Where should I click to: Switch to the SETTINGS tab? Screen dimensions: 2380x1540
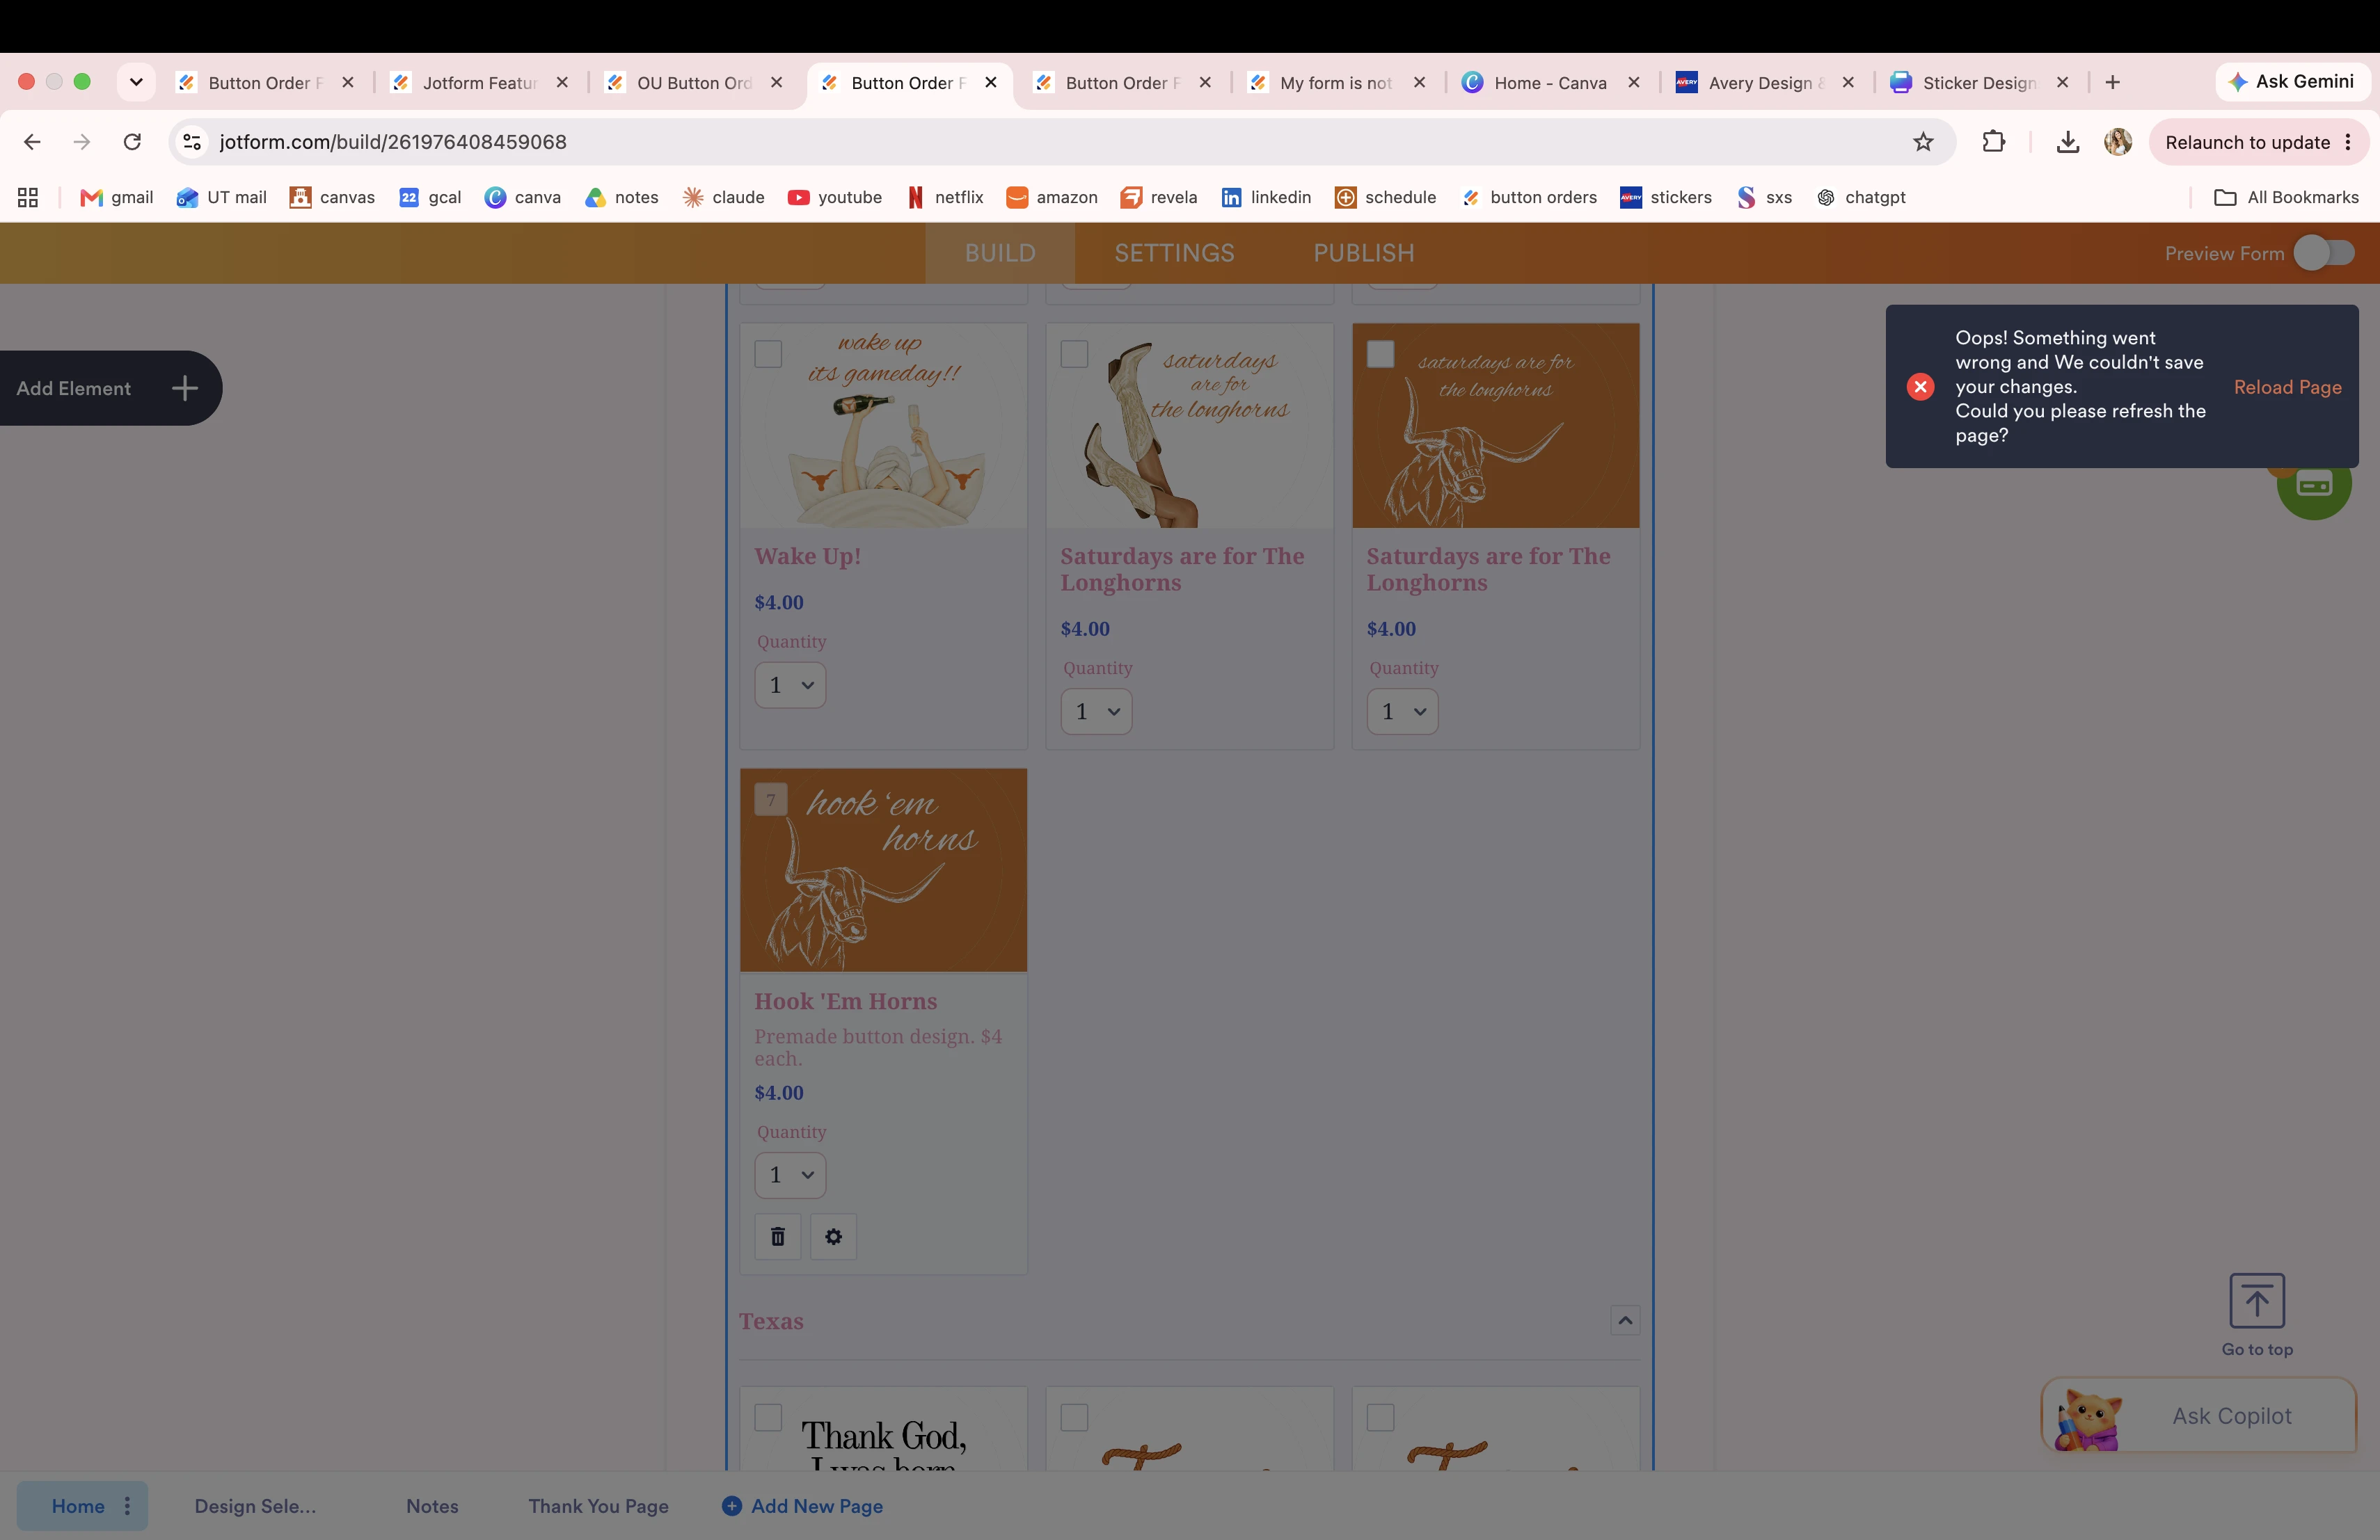[1174, 254]
